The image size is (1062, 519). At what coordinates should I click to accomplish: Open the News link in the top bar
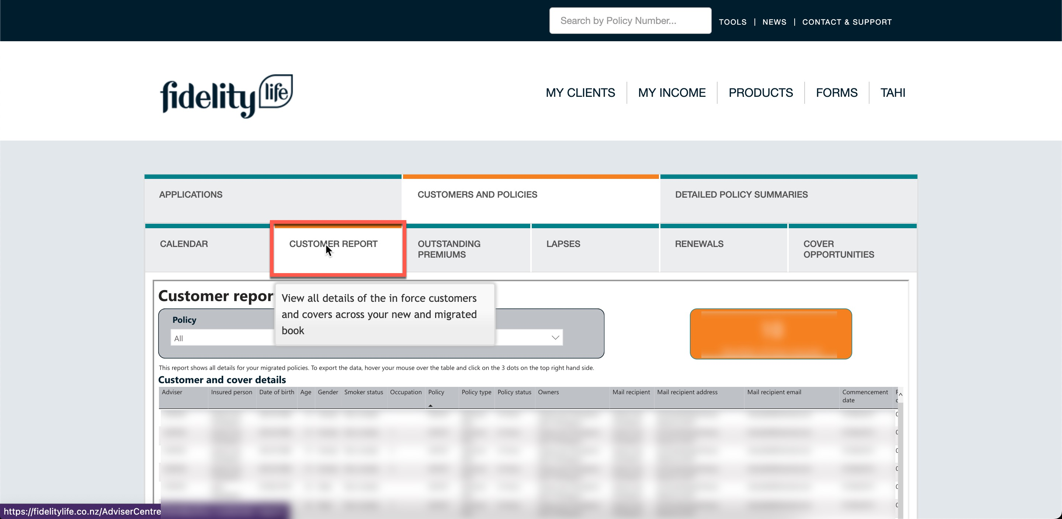(774, 22)
